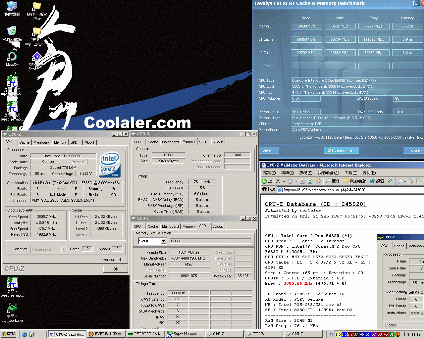Viewport: 424px width, 339px height.
Task: Open History icon in IE toolbar
Action: point(391,181)
